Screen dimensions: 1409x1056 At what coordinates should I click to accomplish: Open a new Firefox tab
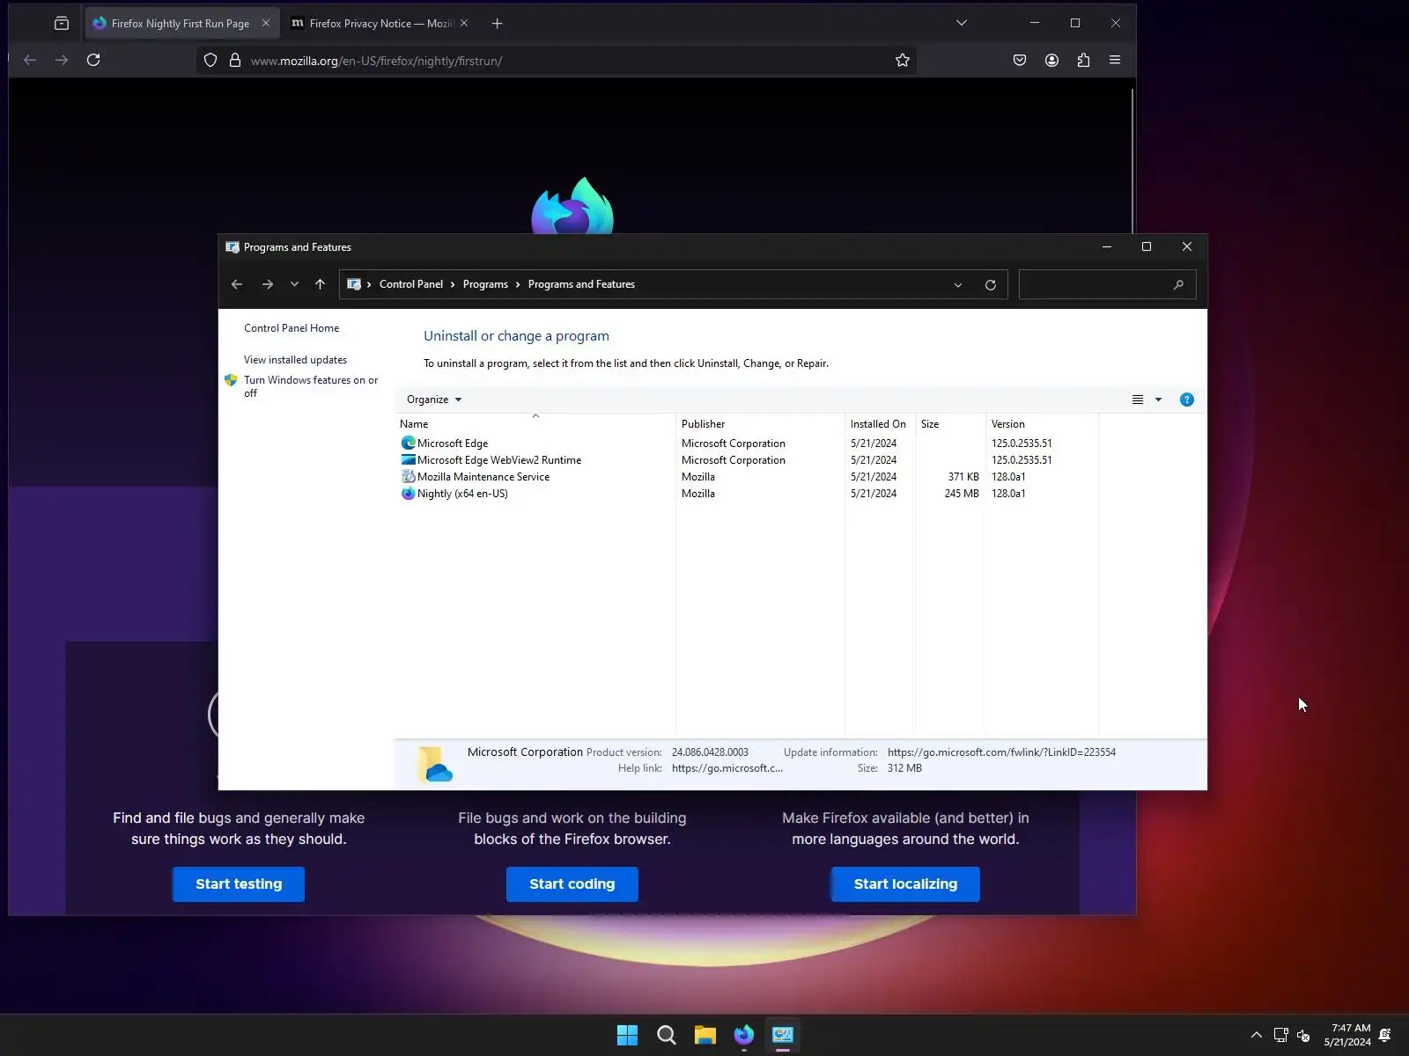click(x=498, y=24)
